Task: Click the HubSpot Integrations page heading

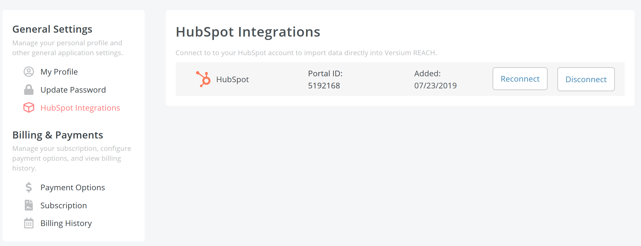Action: tap(248, 32)
